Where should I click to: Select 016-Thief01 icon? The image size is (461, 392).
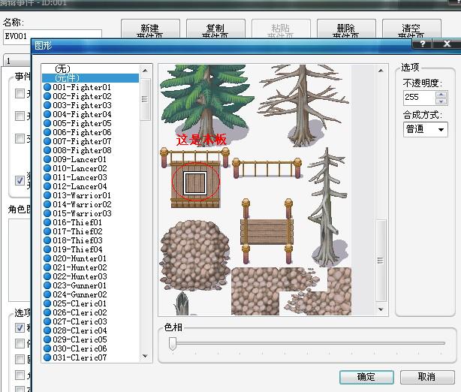[47, 222]
